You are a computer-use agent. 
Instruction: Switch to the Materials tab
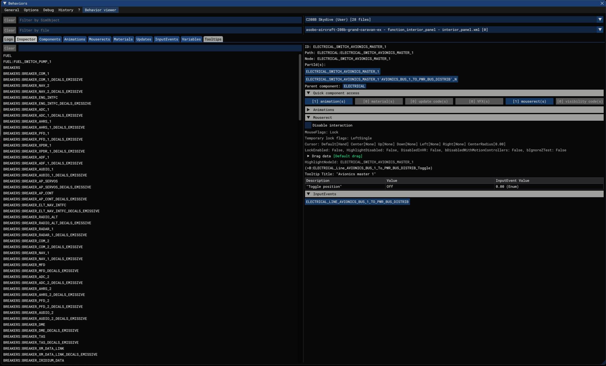click(123, 39)
